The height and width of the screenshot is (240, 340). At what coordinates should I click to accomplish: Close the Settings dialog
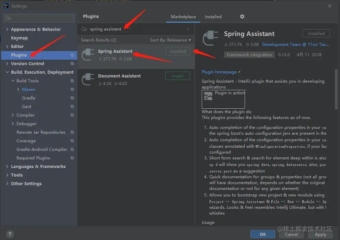click(x=330, y=6)
